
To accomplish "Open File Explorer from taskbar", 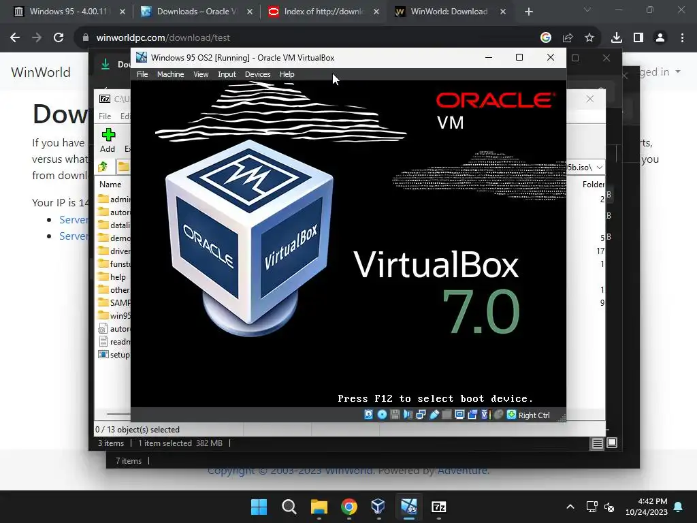I will [x=319, y=507].
